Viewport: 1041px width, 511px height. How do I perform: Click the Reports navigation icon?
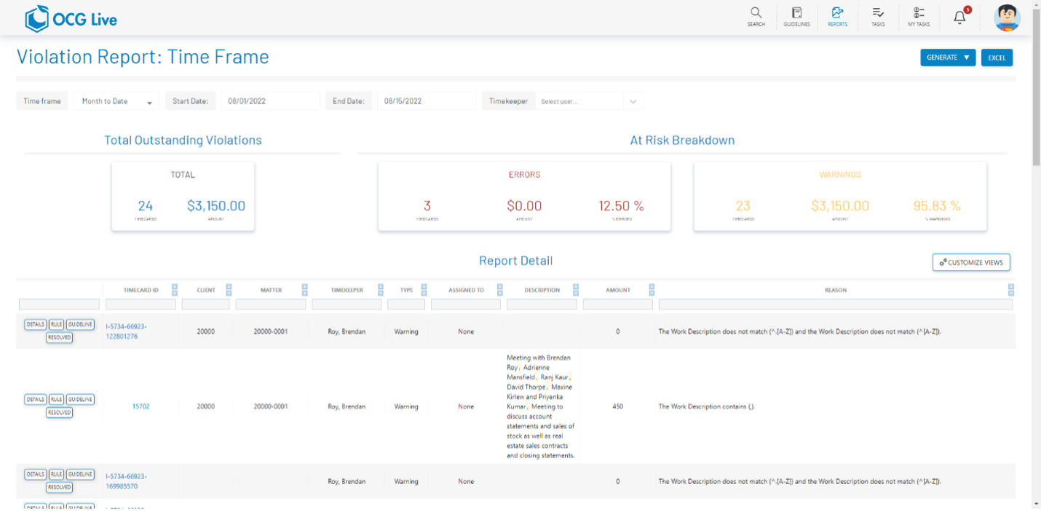(837, 16)
